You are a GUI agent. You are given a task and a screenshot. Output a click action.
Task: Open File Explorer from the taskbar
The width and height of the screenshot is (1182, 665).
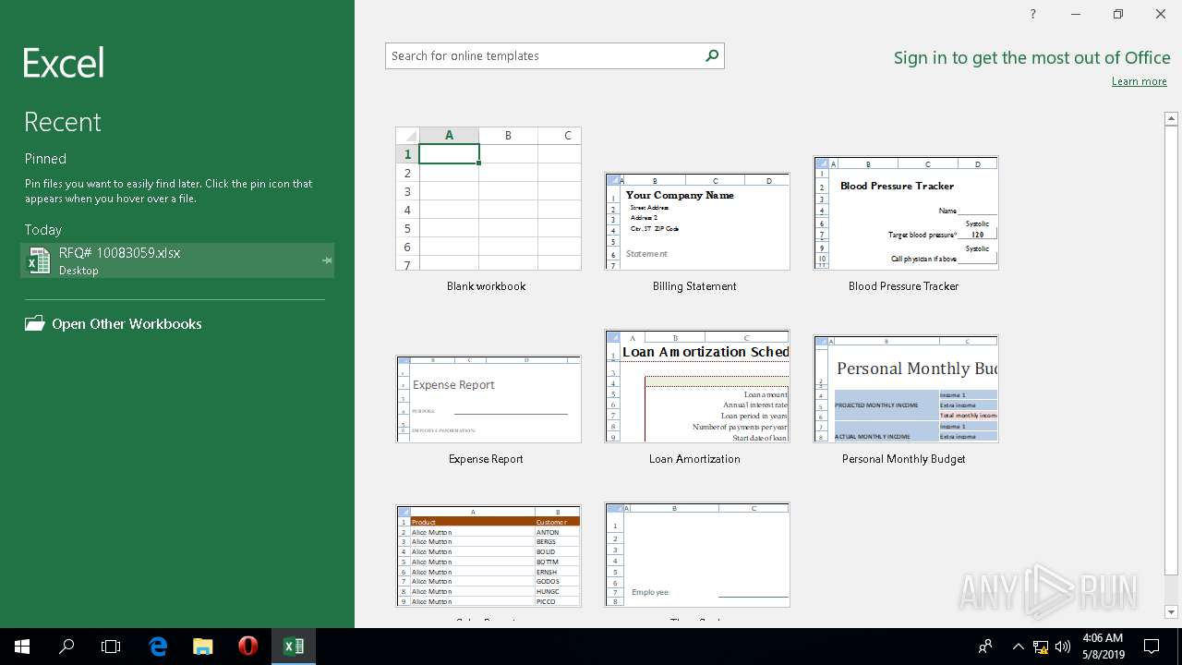tap(203, 647)
